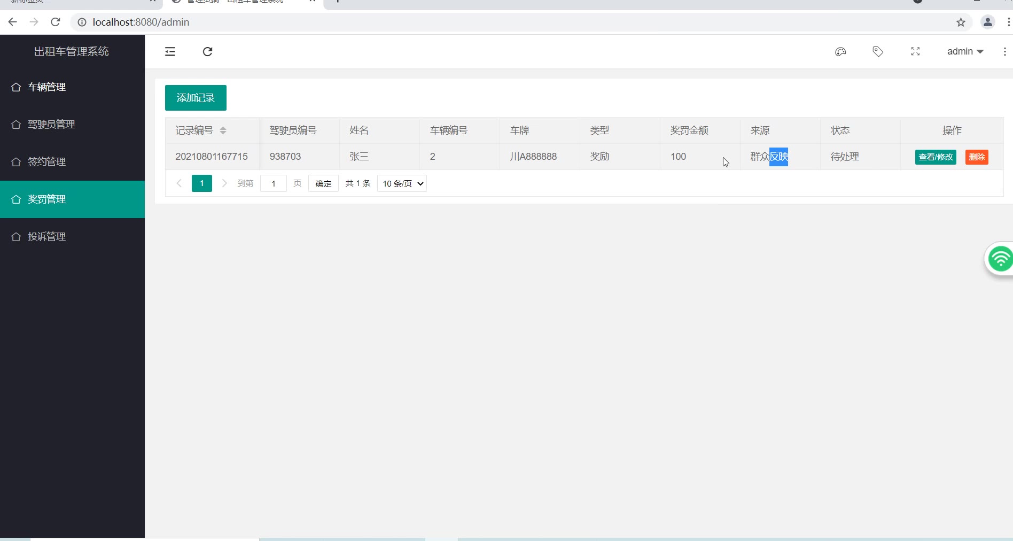Click the 奖励 type cell
Image resolution: width=1013 pixels, height=541 pixels.
[x=620, y=157]
